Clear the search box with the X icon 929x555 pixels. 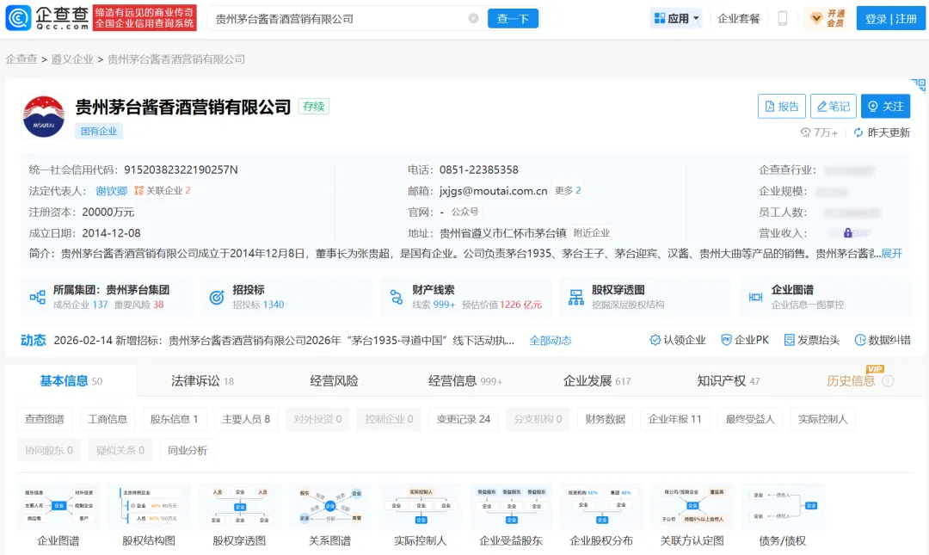click(x=473, y=18)
